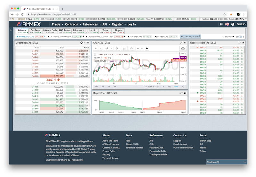Image resolution: width=256 pixels, height=177 pixels.
Task: Select the 5d chart range
Action: [x=103, y=87]
